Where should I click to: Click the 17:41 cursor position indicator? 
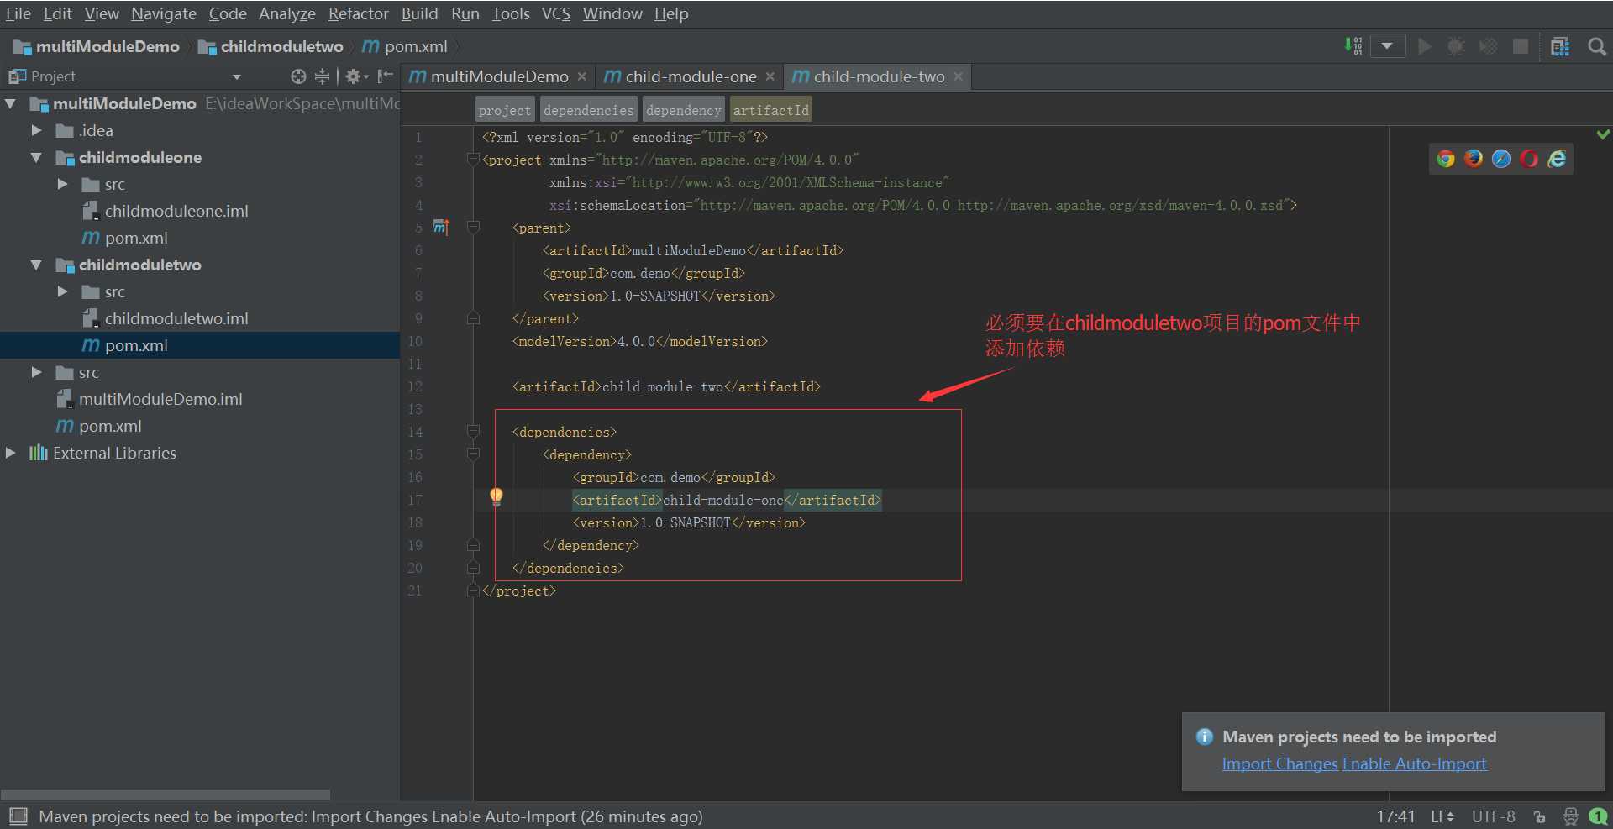click(1395, 816)
